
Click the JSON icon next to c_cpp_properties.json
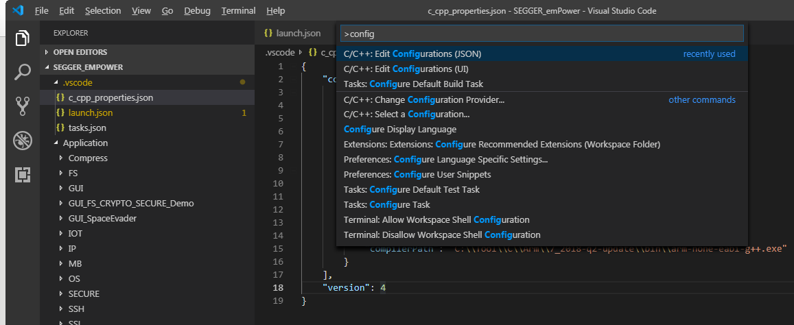coord(61,97)
